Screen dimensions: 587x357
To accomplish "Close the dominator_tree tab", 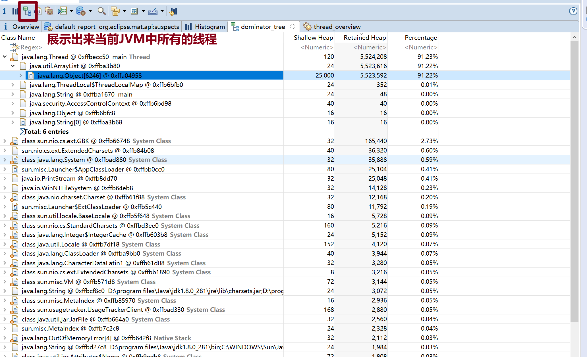I will click(x=293, y=27).
